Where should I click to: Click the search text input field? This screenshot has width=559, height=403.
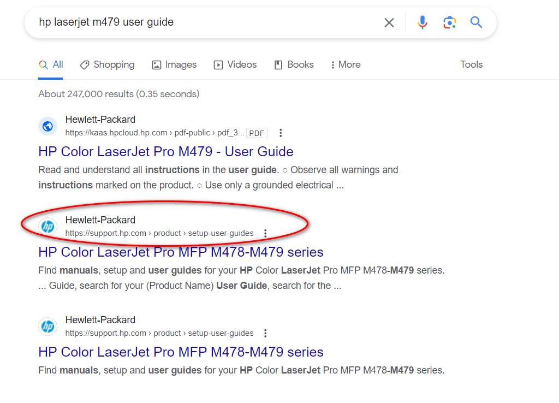coord(207,22)
